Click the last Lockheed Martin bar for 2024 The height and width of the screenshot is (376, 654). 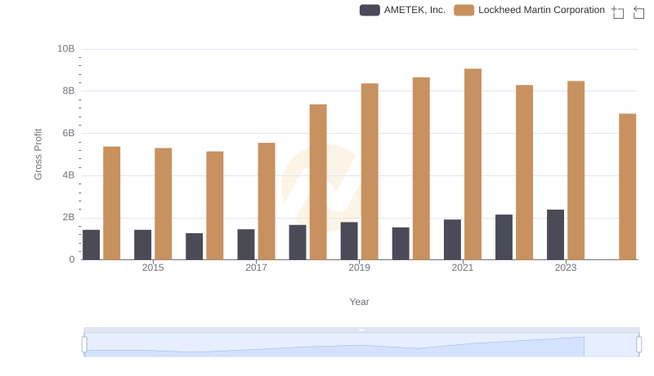click(627, 187)
